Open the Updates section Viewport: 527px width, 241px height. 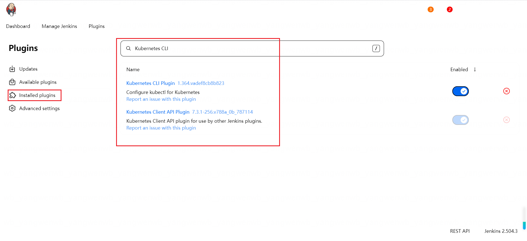[28, 69]
